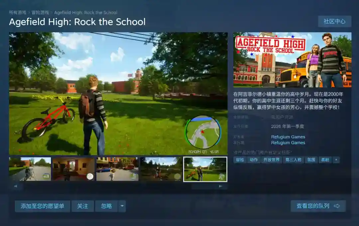Select highlighted thumbnail with bike on grass

[x=205, y=169]
